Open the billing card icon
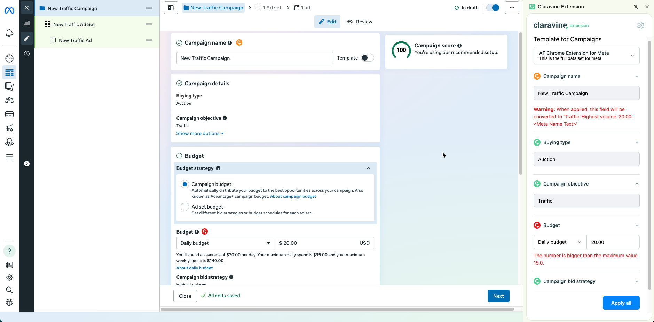Image resolution: width=654 pixels, height=322 pixels. coord(9,114)
